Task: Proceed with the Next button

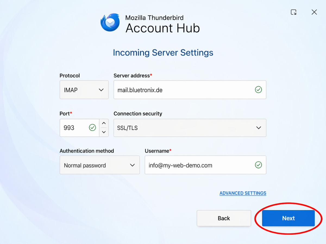Action: pyautogui.click(x=288, y=218)
